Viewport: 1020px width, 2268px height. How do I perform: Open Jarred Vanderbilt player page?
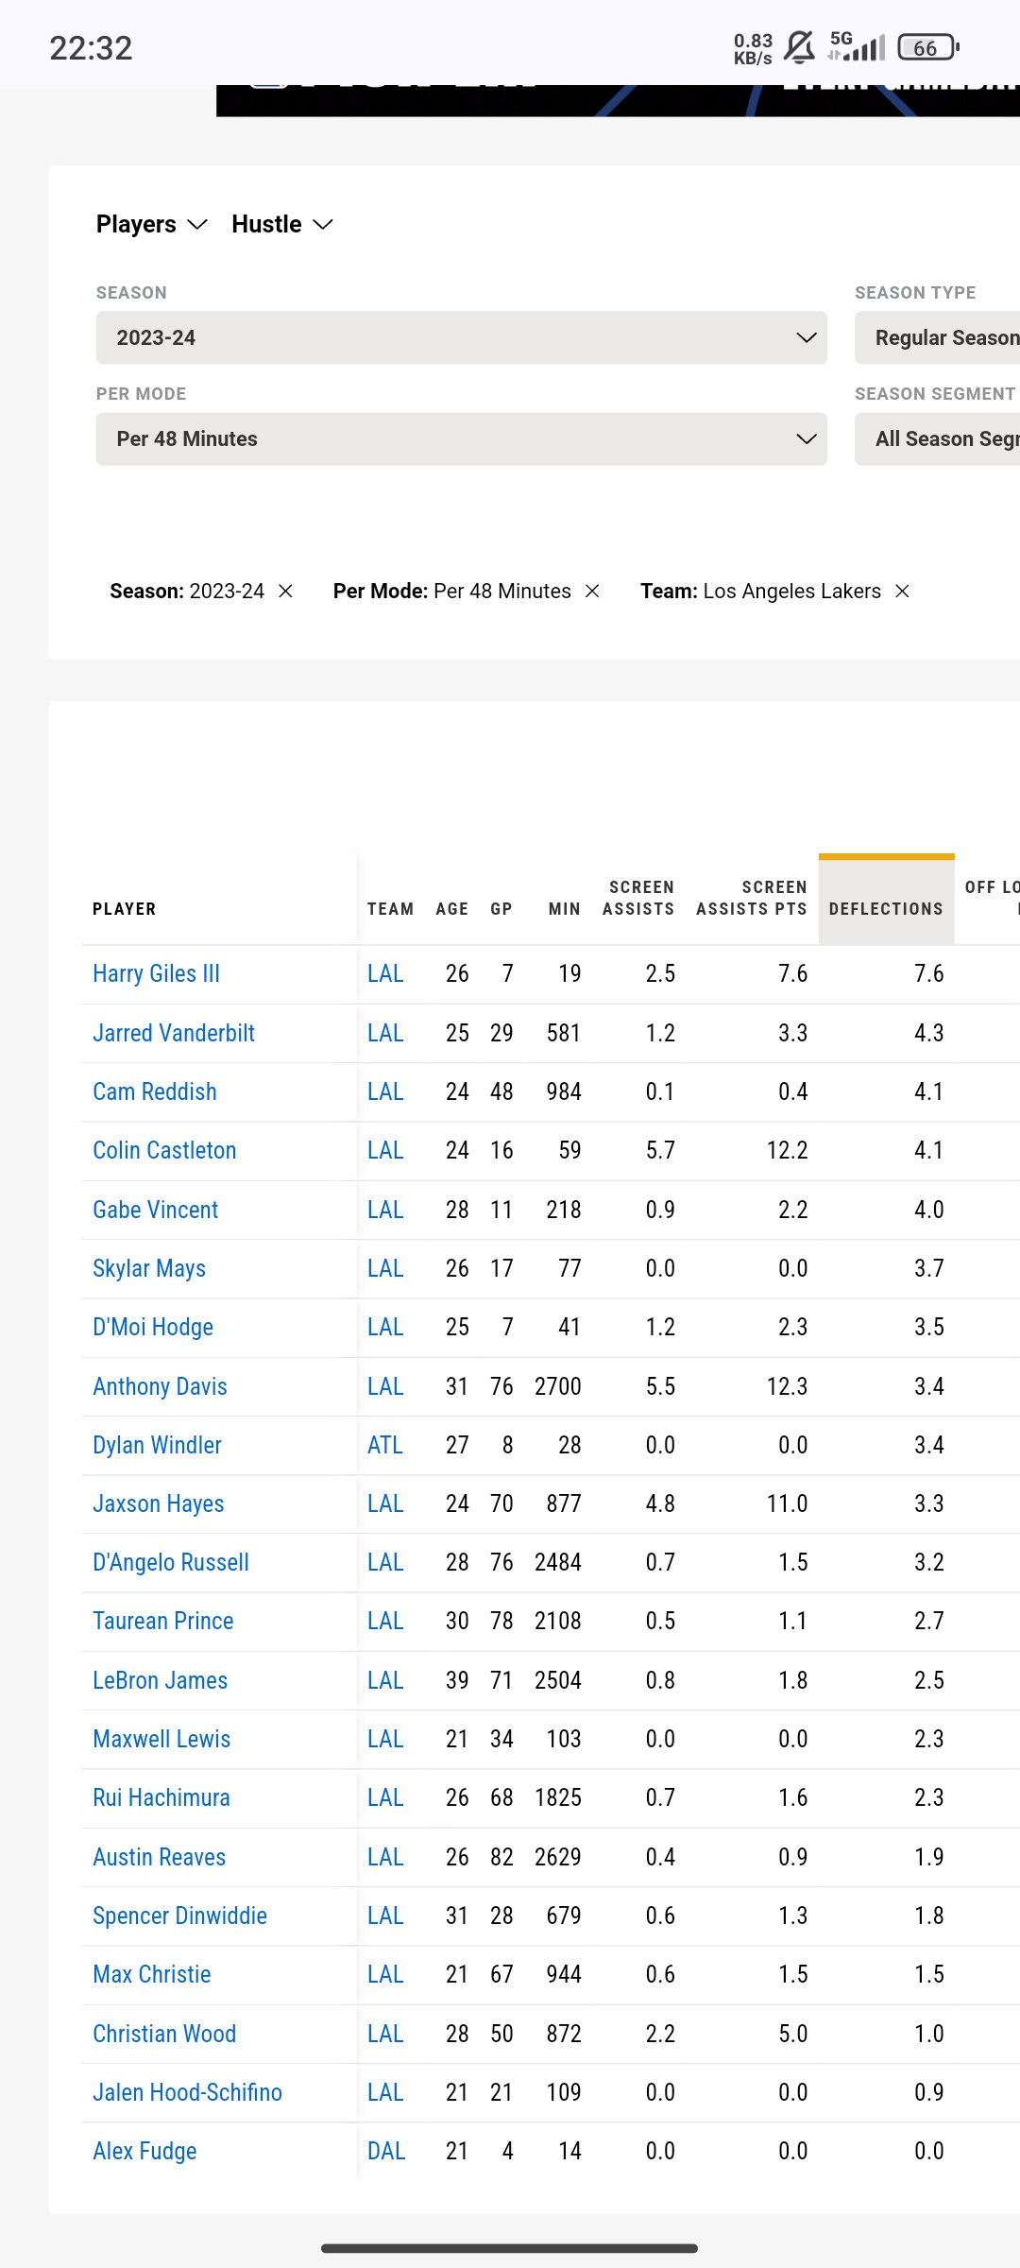(174, 1033)
